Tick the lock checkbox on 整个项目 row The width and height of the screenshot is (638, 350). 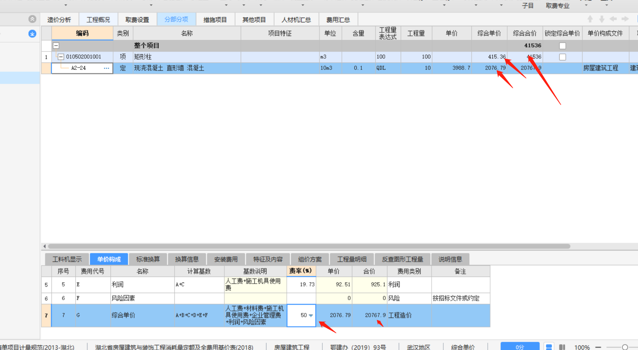click(562, 46)
